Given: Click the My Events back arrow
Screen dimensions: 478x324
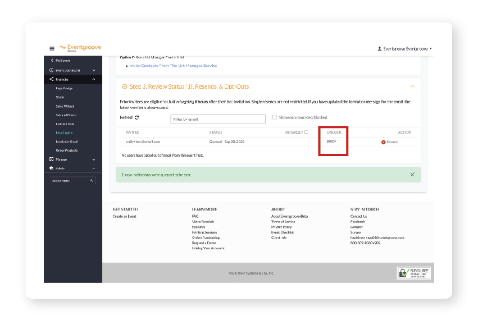Looking at the screenshot, I should (52, 60).
